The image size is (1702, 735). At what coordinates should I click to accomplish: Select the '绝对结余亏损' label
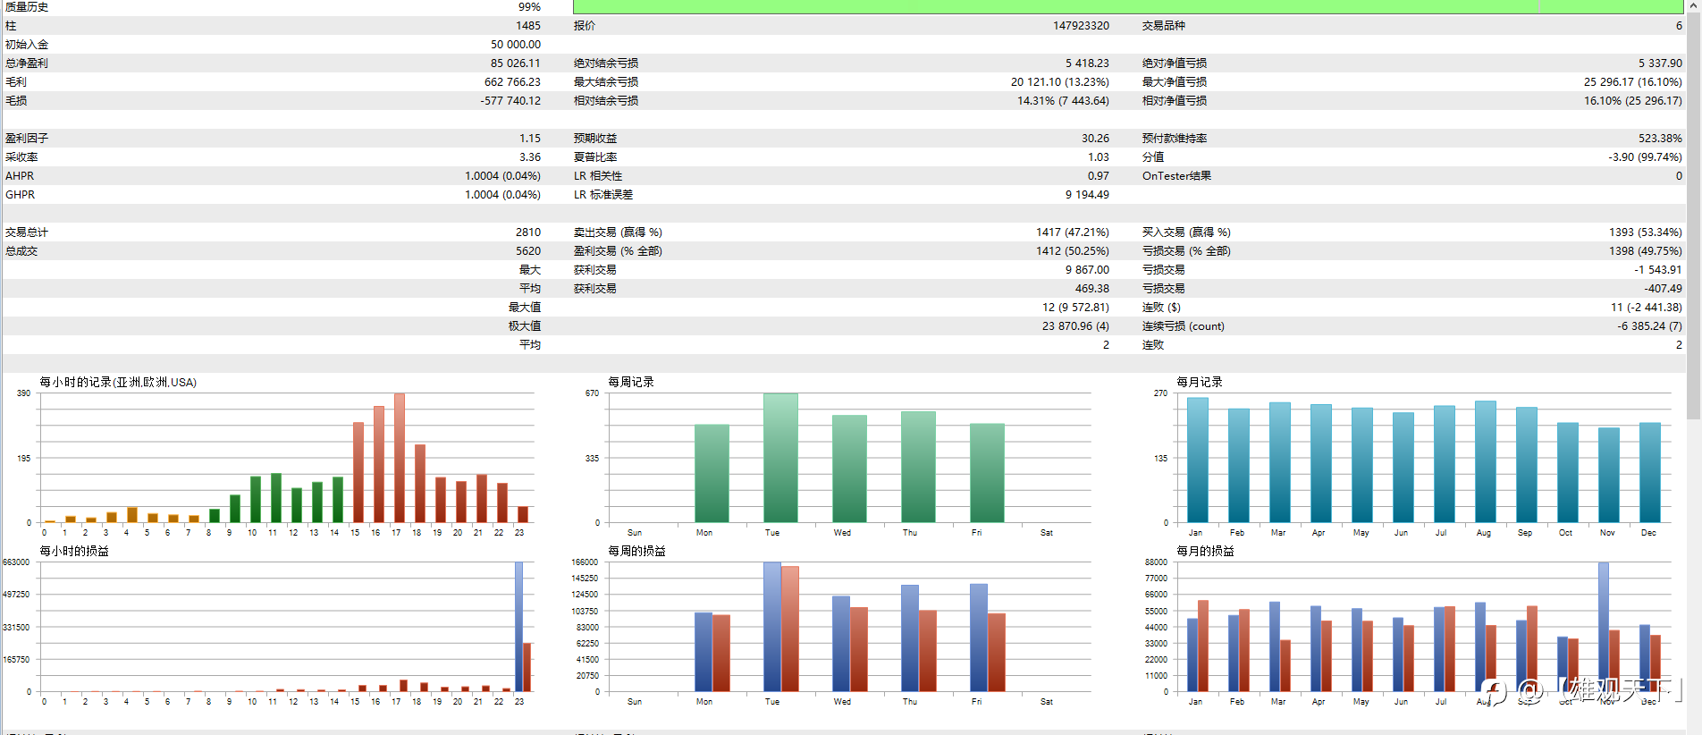[606, 63]
